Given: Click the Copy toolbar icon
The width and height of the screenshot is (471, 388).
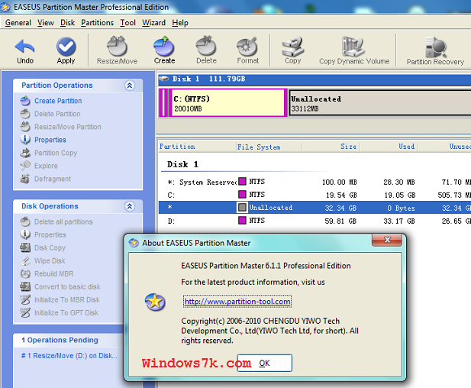Looking at the screenshot, I should pos(292,47).
